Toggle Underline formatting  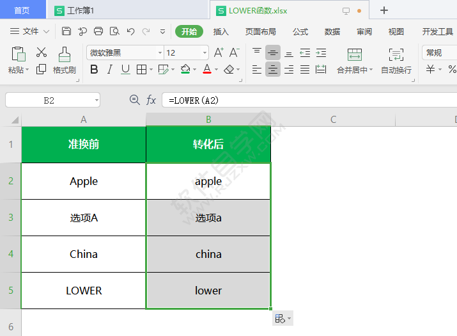point(125,70)
